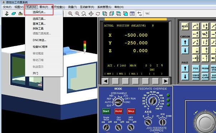Click the green Start button

pyautogui.click(x=106, y=111)
